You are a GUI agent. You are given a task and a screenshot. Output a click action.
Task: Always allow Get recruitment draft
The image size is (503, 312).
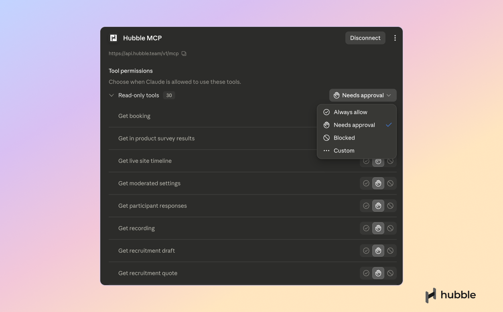pyautogui.click(x=366, y=251)
